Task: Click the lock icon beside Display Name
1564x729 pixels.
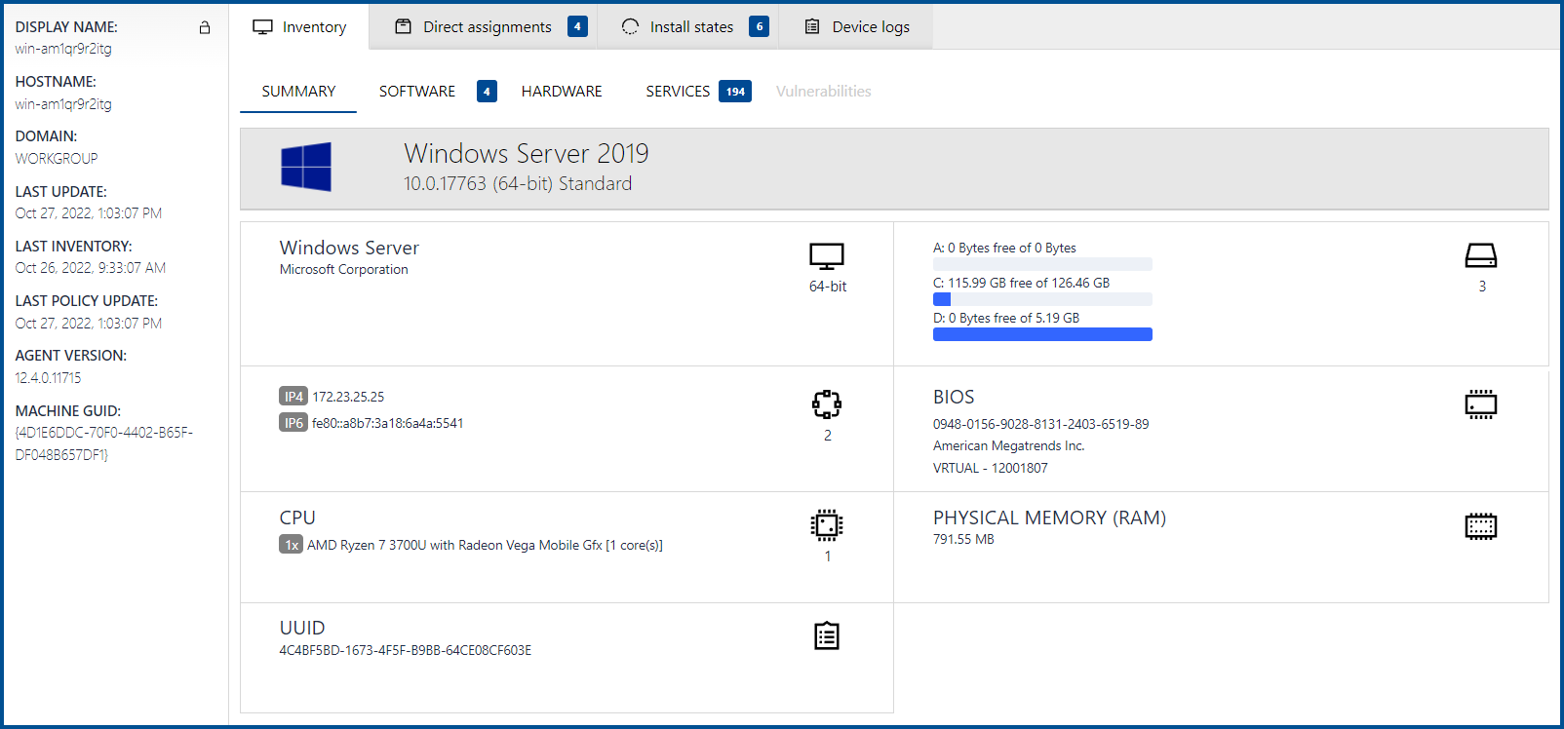Action: [205, 27]
